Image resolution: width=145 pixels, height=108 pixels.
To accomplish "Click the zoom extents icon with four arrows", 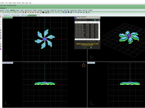I will (x=8, y=12).
